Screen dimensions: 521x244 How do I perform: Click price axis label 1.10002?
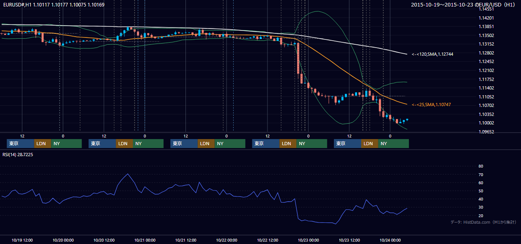487,123
